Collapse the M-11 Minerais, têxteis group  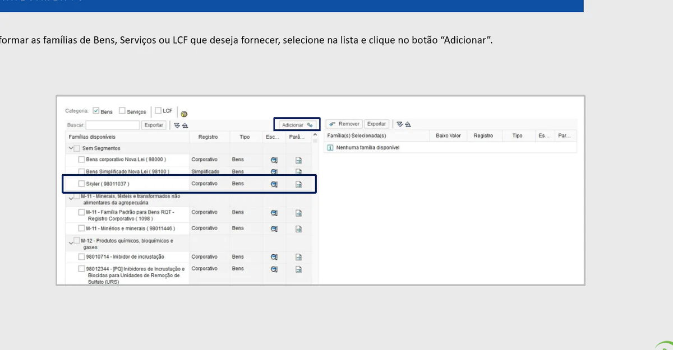(x=71, y=198)
